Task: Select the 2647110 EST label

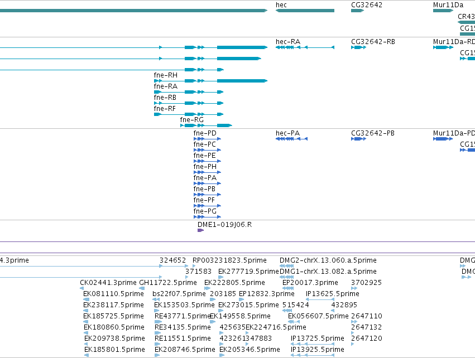Action: click(367, 316)
